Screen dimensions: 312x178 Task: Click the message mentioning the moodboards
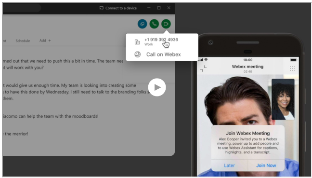(x=51, y=116)
